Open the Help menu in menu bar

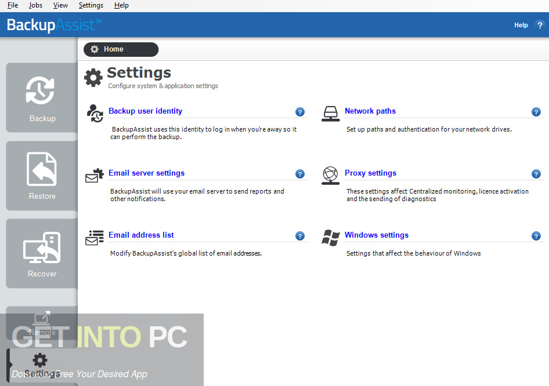point(121,5)
